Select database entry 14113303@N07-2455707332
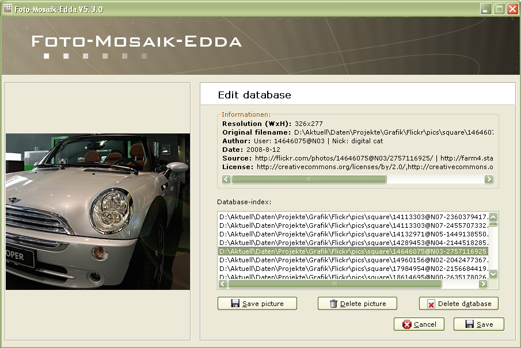 point(353,225)
